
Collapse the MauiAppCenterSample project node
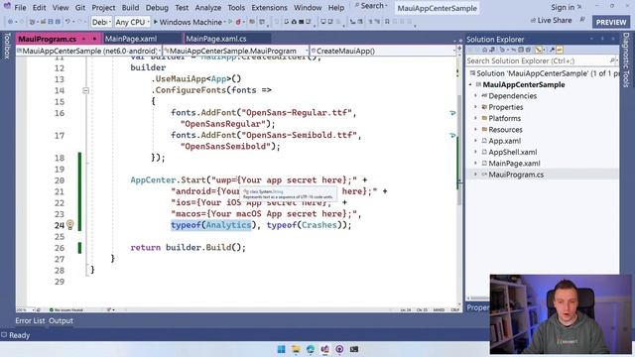(470, 84)
